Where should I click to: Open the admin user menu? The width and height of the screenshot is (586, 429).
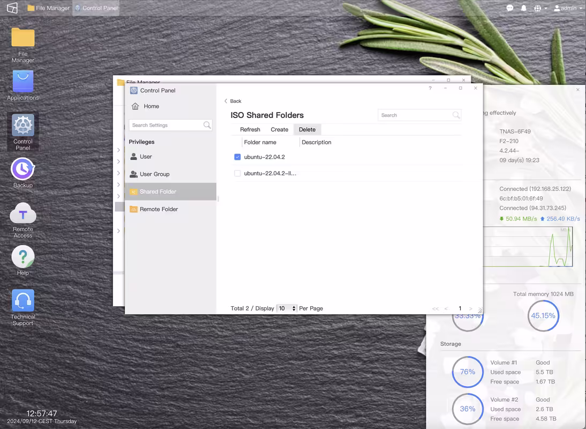pyautogui.click(x=568, y=8)
